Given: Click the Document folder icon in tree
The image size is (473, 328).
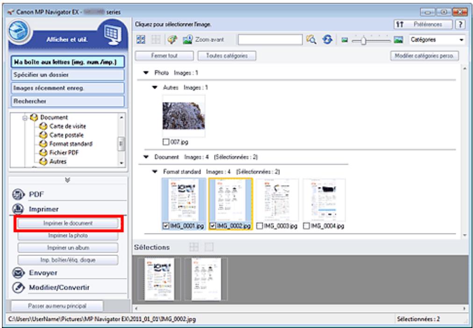Looking at the screenshot, I should click(x=35, y=117).
